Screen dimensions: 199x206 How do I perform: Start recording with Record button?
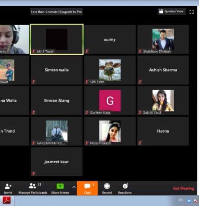point(107,188)
